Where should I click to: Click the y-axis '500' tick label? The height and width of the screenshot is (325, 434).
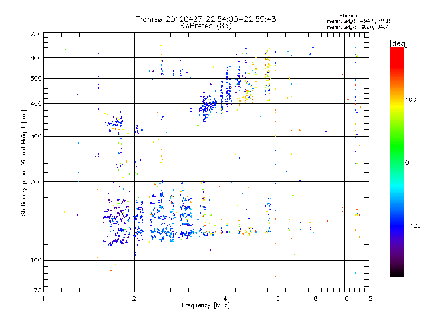click(x=36, y=79)
